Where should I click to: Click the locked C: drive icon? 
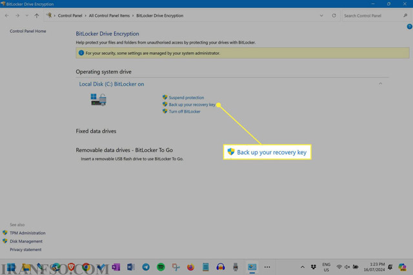click(99, 100)
